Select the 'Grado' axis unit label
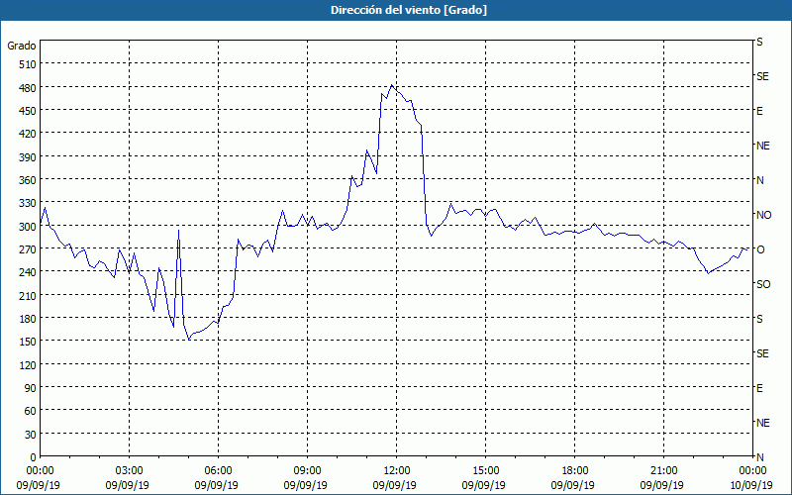The width and height of the screenshot is (792, 495). pos(22,46)
